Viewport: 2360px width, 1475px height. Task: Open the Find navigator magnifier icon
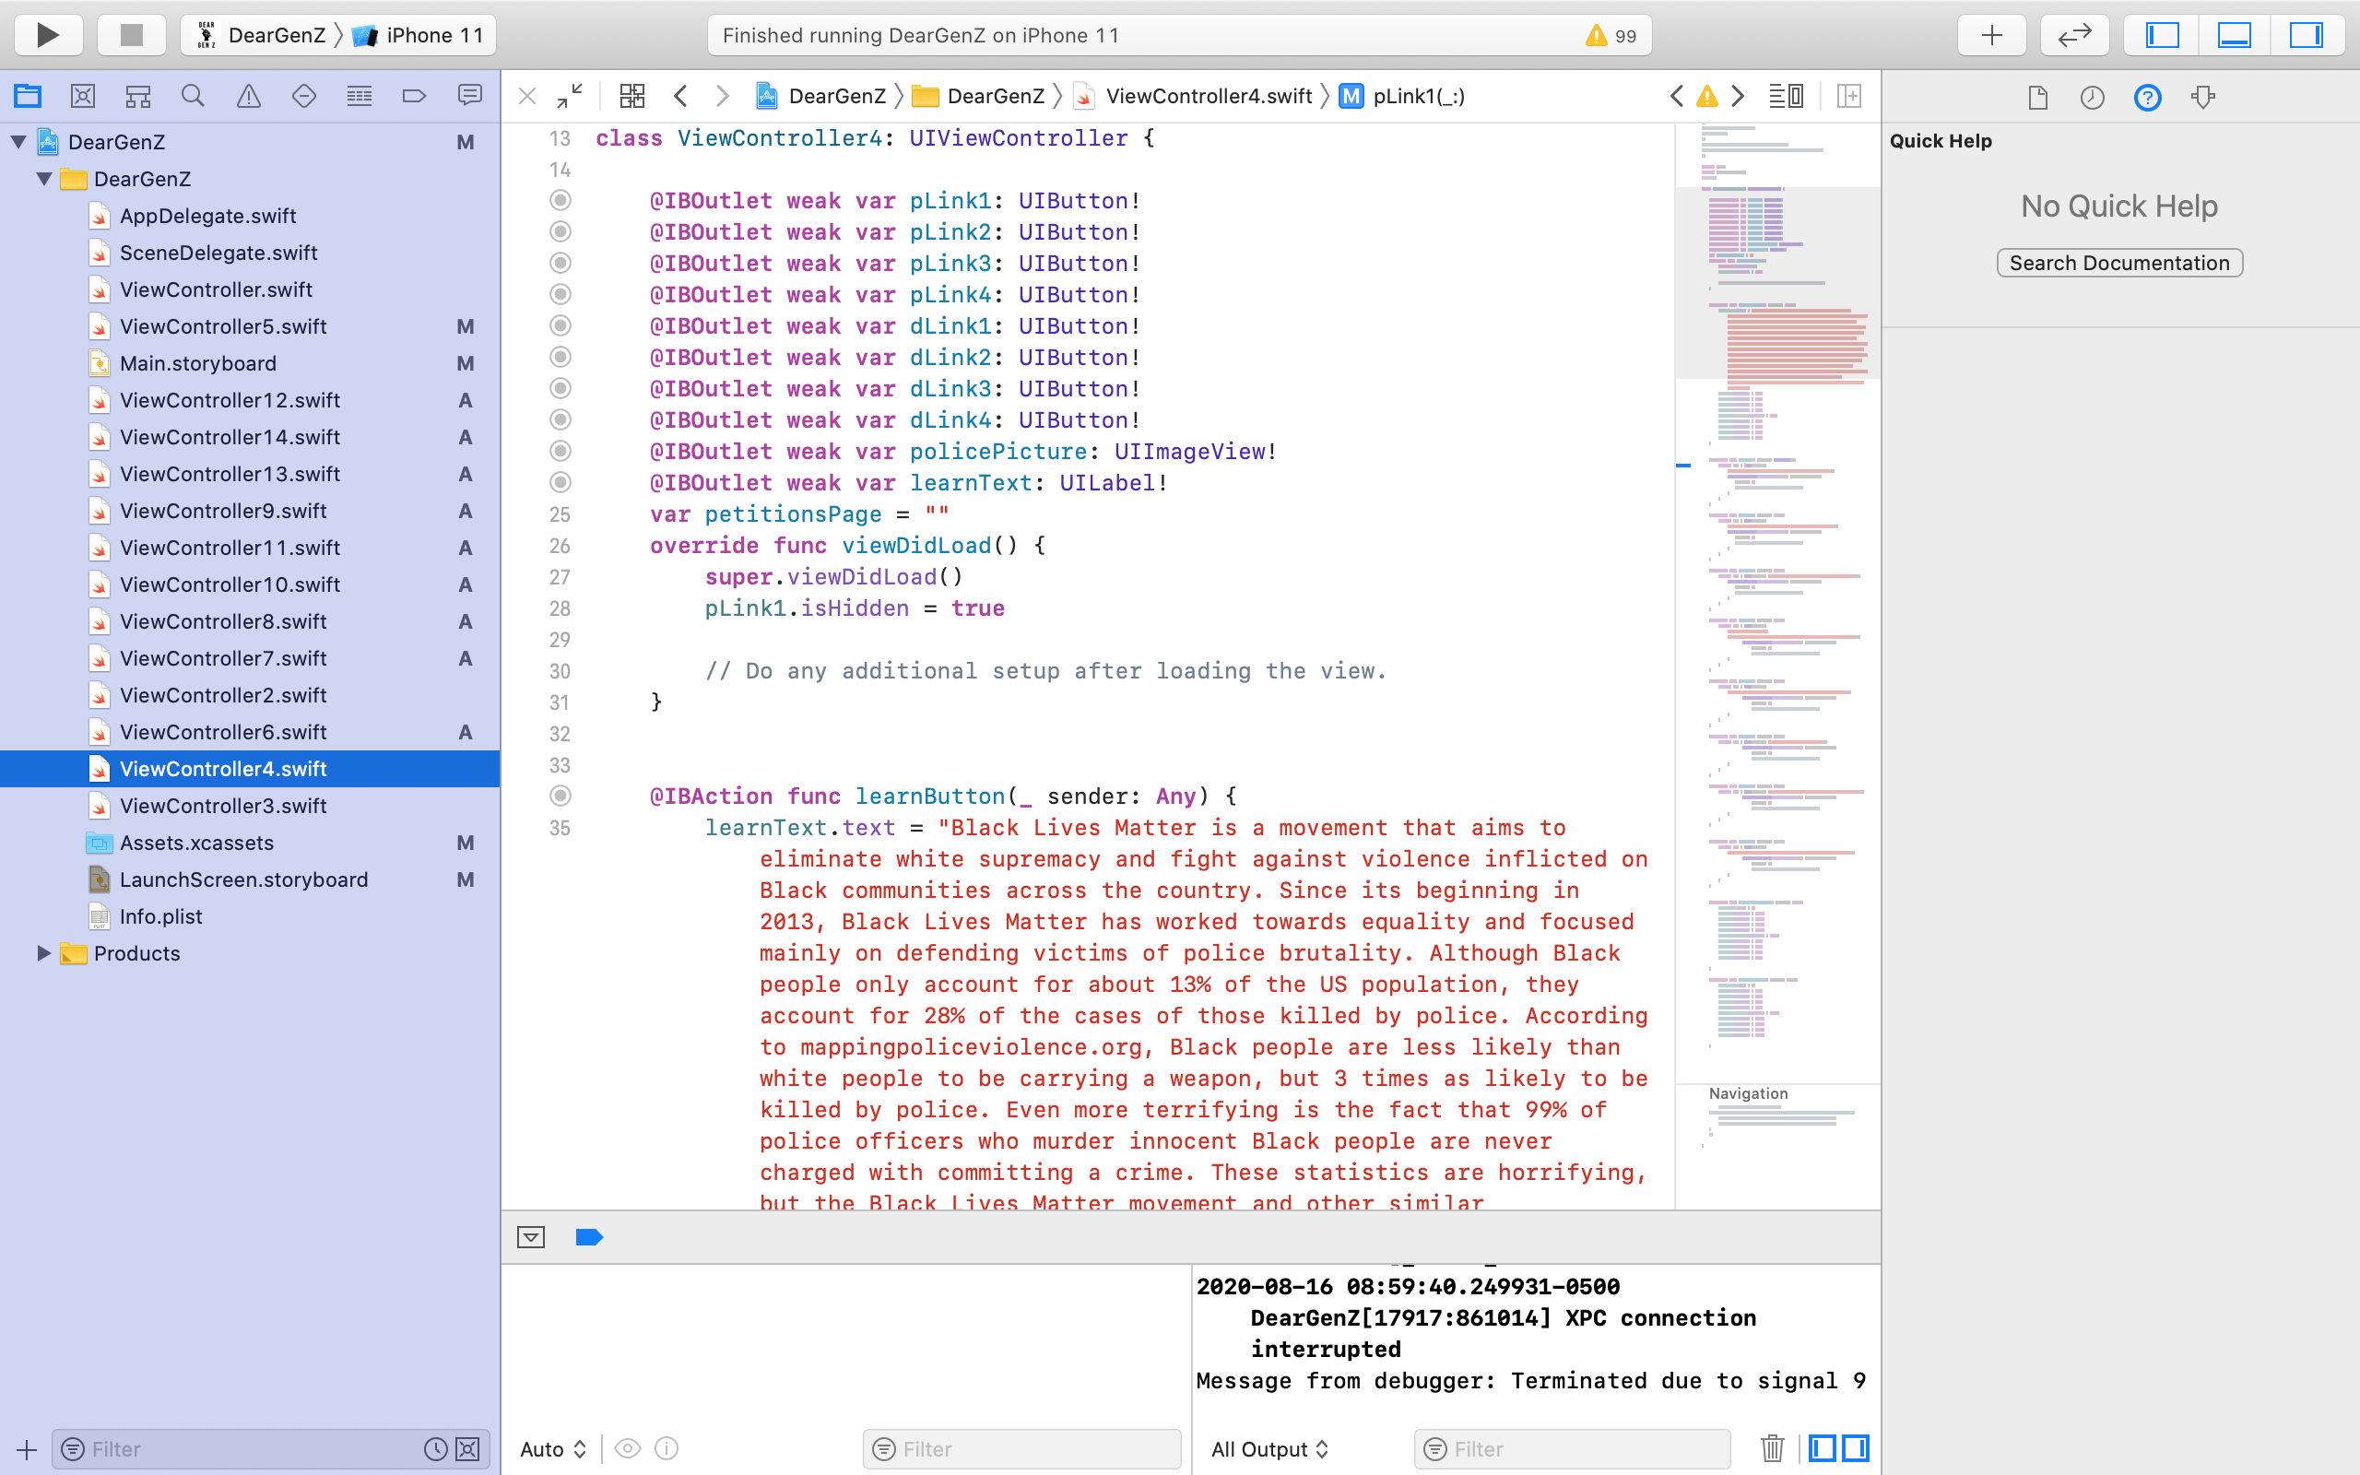tap(193, 96)
